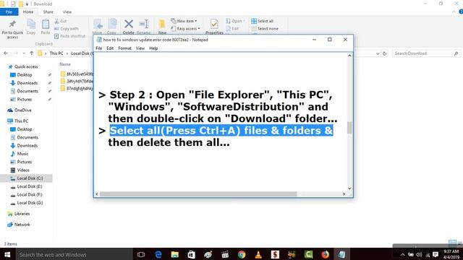
Task: Select Local Disk (F:) in navigation pane
Action: coord(30,195)
